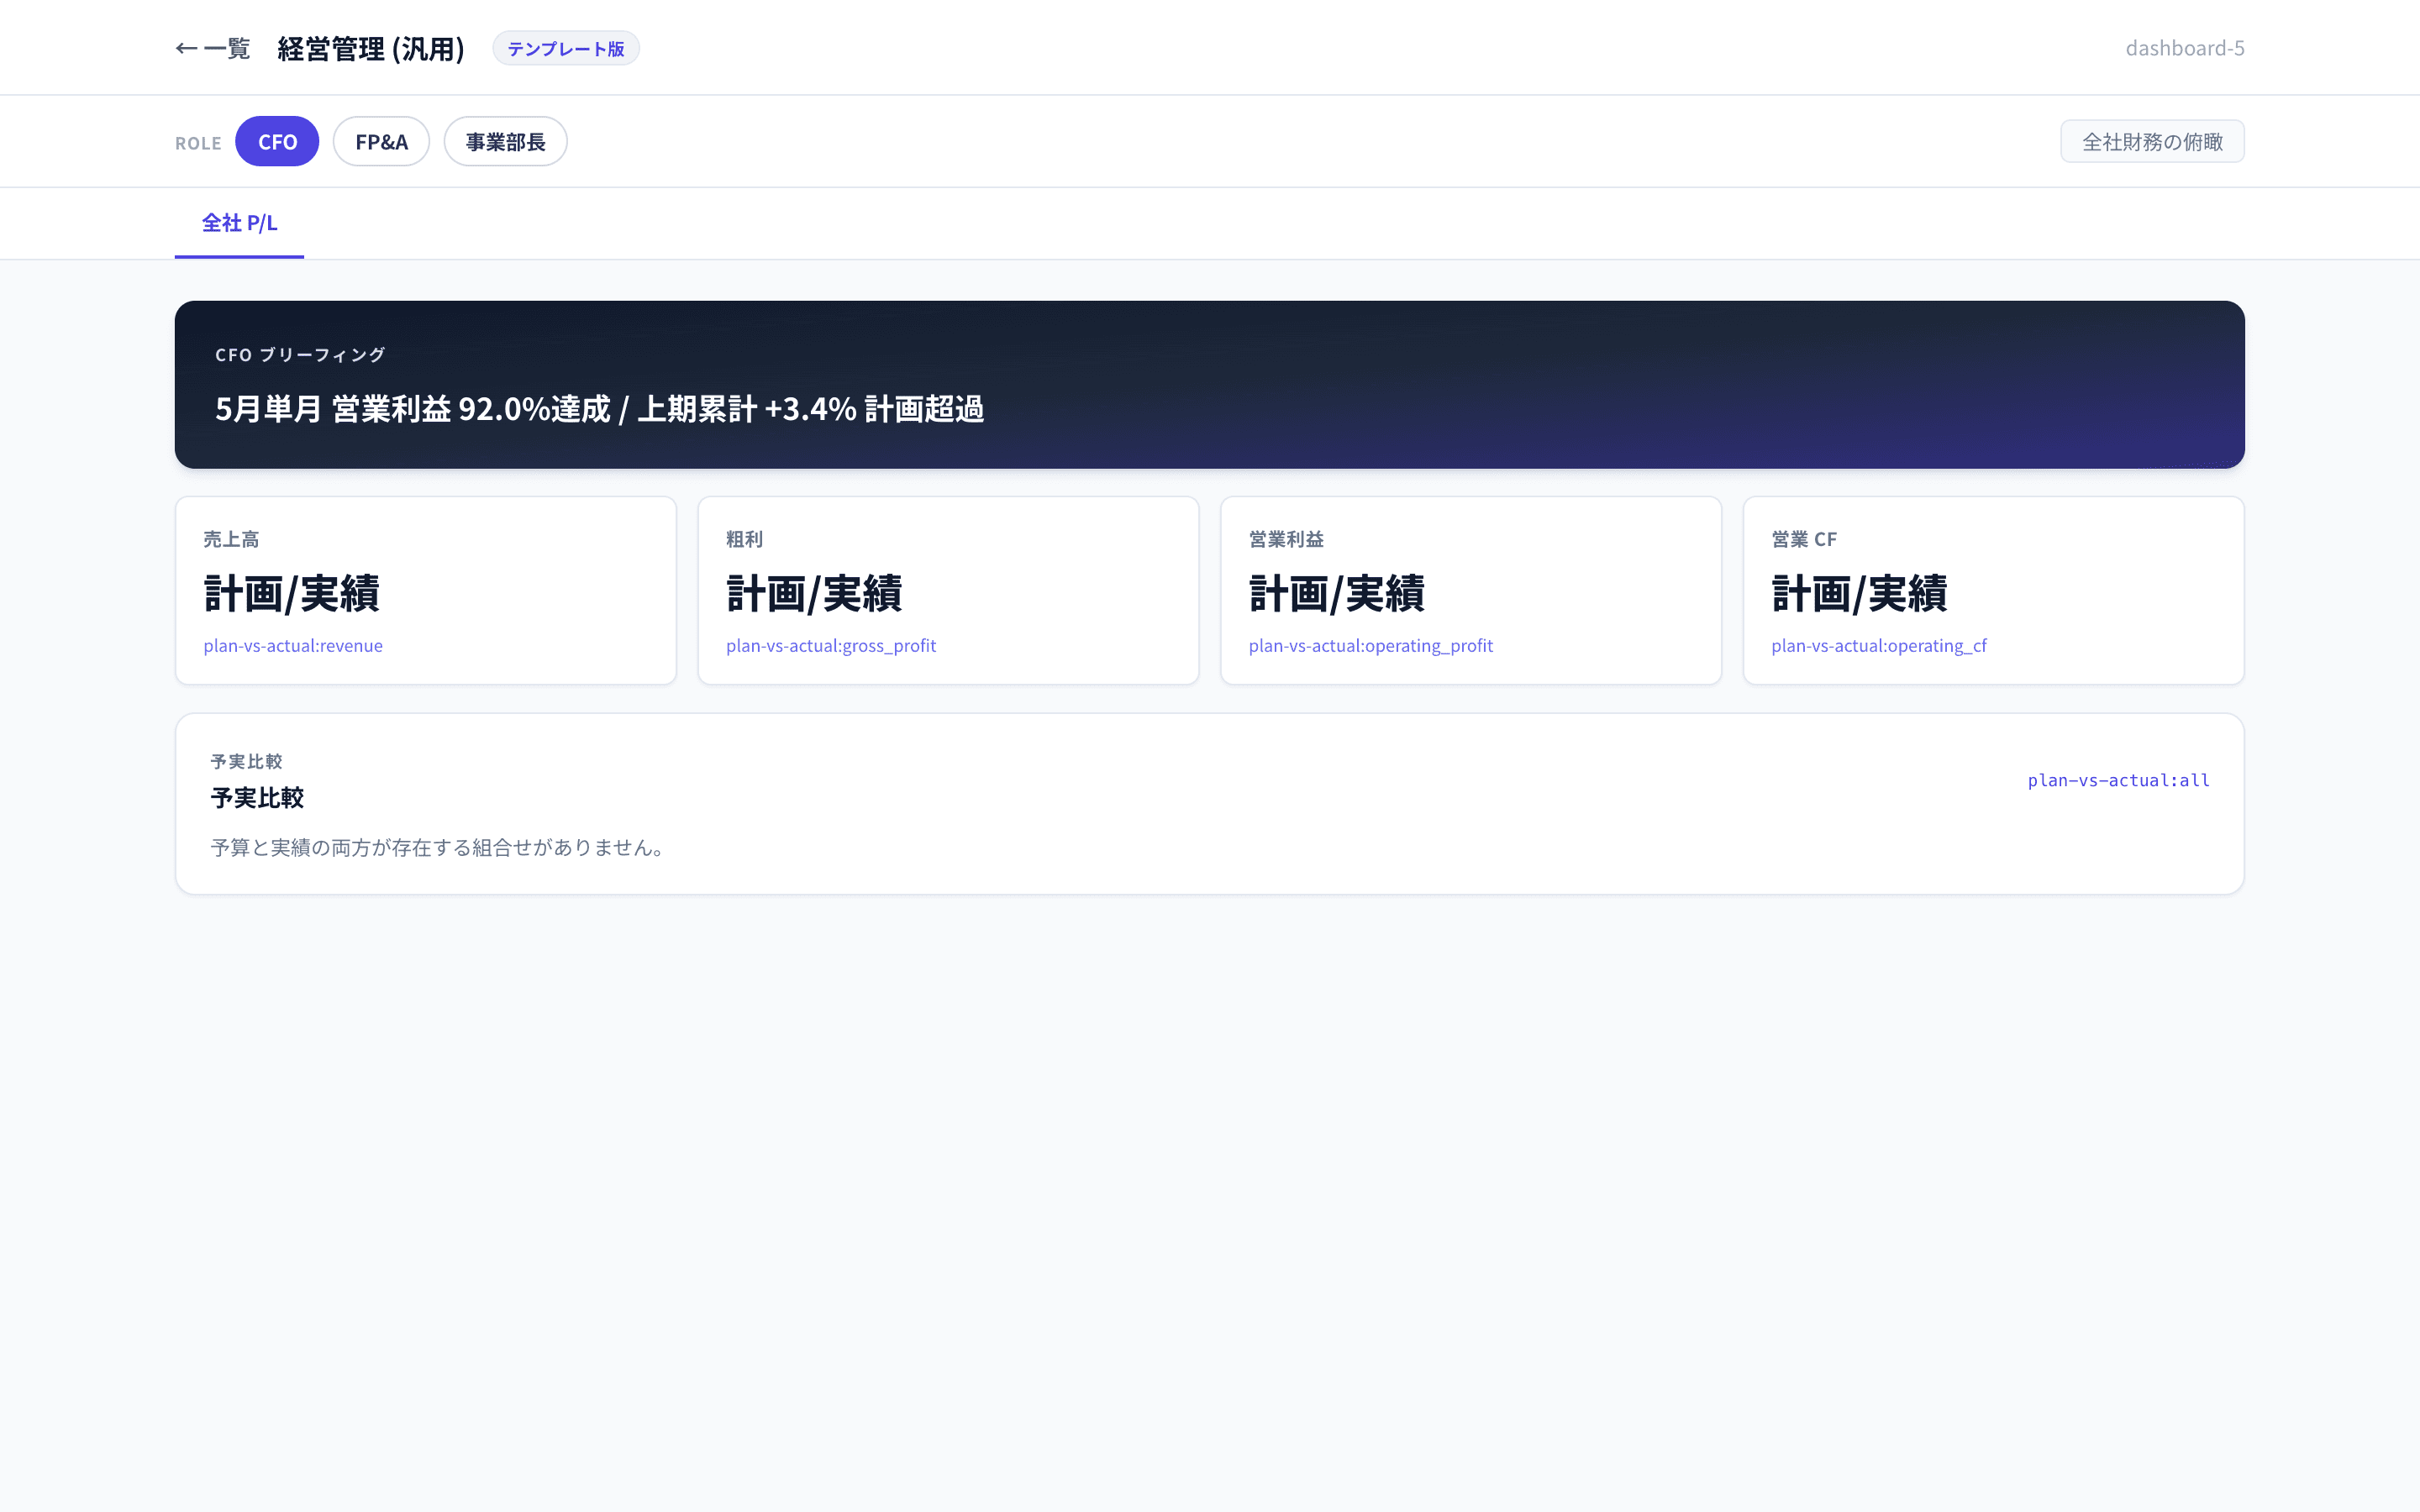Go back via the ← 一覧 link
2420x1512 pixels.
tap(212, 48)
